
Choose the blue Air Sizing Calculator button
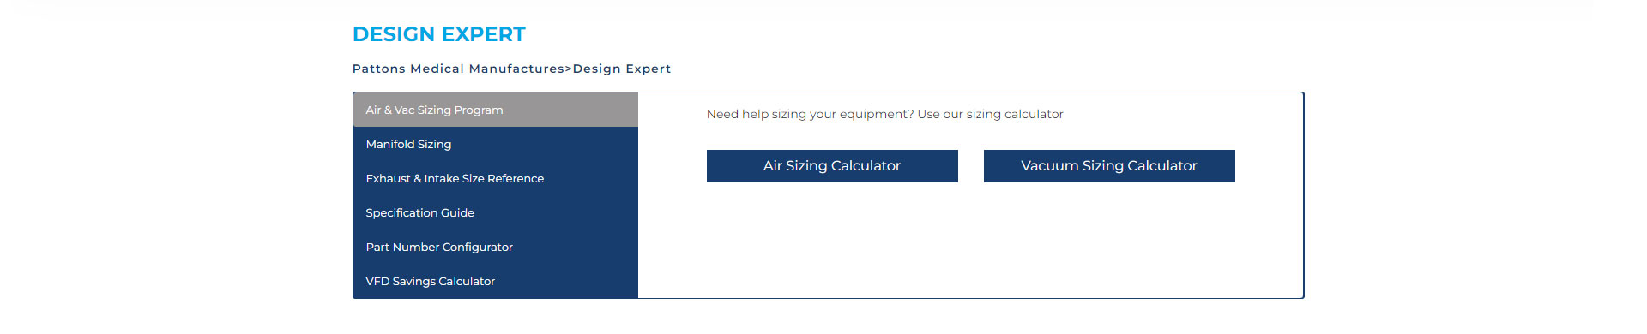pyautogui.click(x=832, y=166)
